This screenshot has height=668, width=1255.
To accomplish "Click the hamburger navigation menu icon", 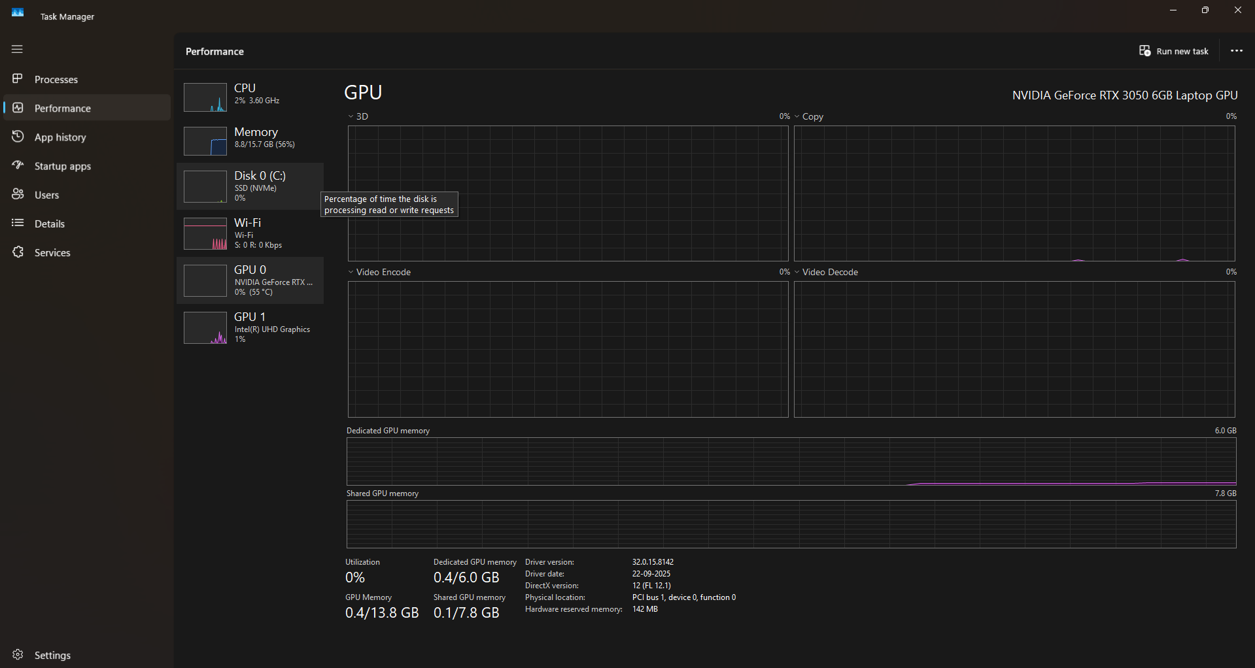I will click(x=17, y=50).
